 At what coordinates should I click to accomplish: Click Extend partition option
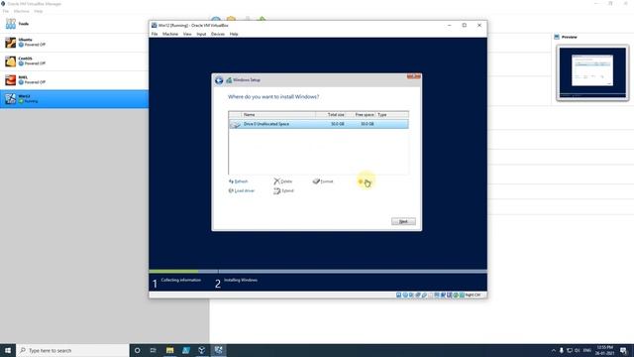pyautogui.click(x=283, y=190)
